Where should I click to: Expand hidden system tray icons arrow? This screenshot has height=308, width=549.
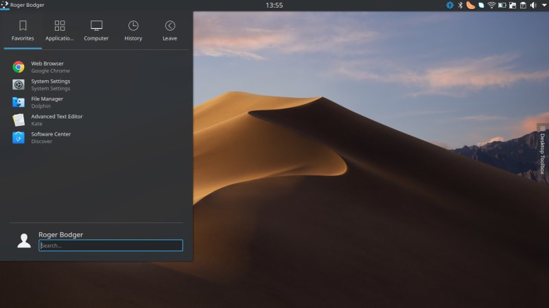(543, 5)
